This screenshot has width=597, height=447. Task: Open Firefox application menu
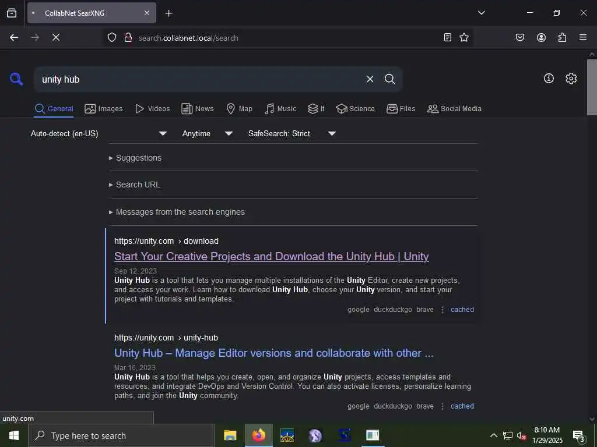tap(583, 37)
